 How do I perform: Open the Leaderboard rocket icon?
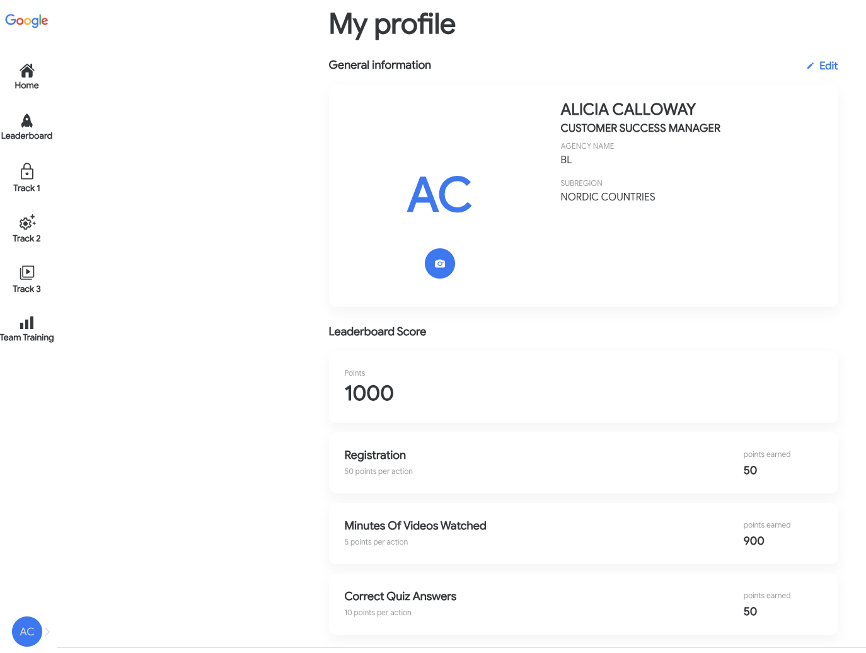click(26, 120)
